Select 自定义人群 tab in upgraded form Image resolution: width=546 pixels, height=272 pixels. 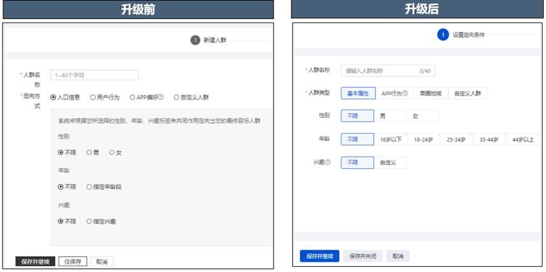click(x=468, y=94)
